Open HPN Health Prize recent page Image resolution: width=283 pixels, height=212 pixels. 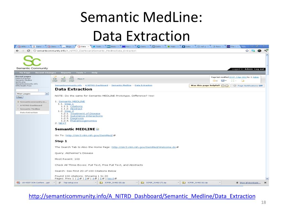[x=23, y=86]
